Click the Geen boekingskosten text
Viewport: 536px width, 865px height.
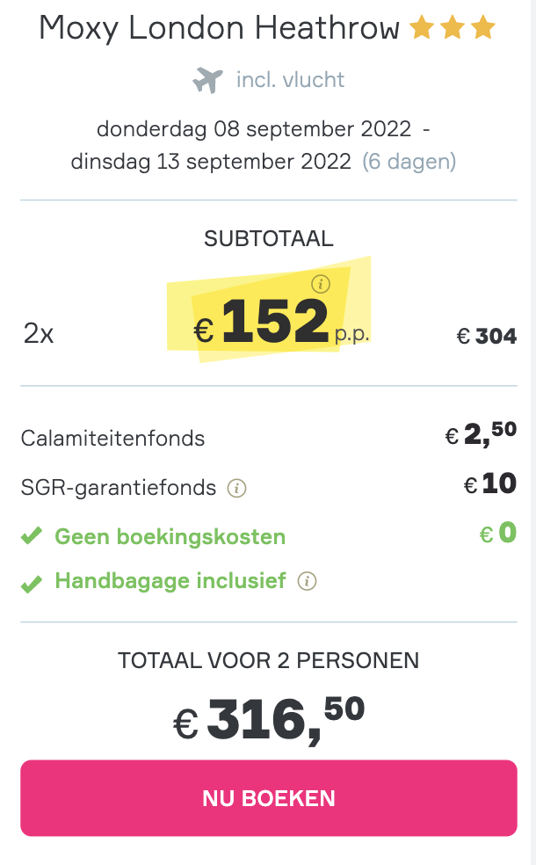click(x=170, y=537)
